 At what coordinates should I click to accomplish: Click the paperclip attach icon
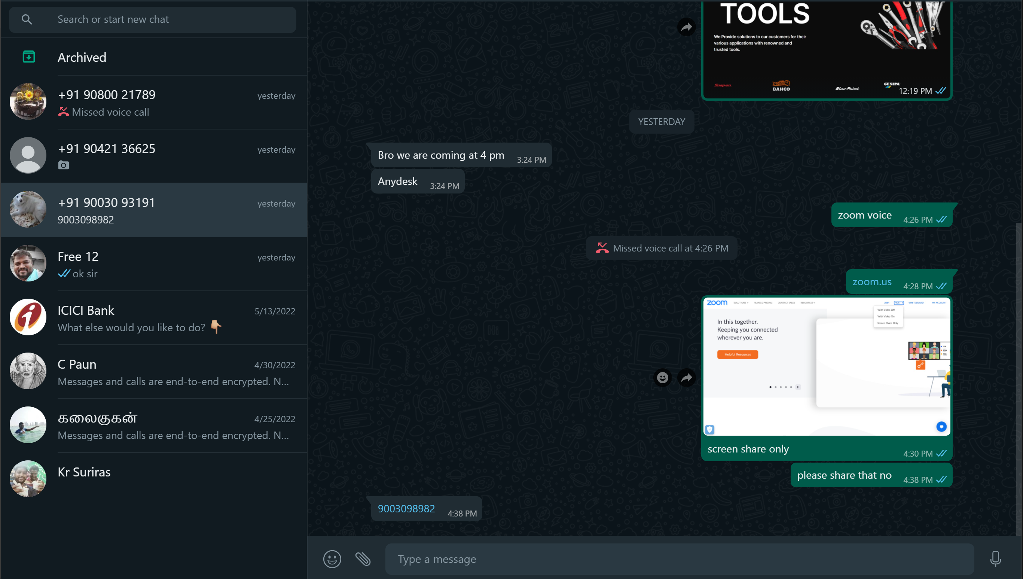pos(363,559)
